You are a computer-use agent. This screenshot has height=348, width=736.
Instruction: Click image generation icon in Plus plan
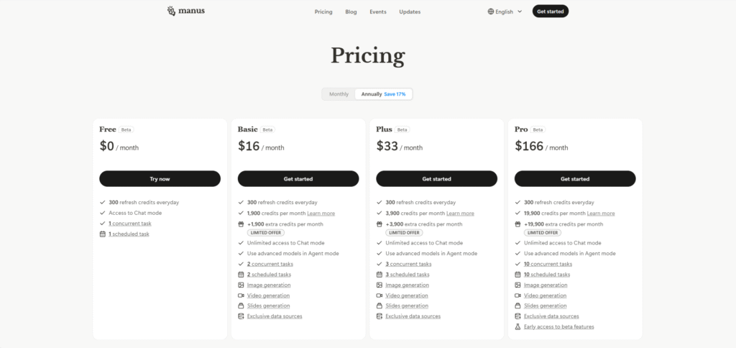click(379, 285)
